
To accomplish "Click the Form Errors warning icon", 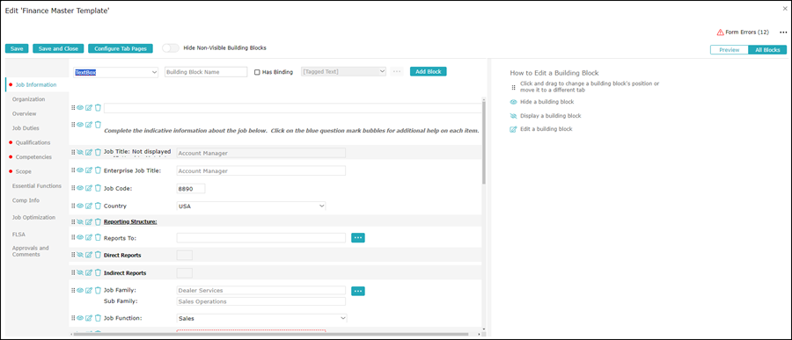I will [x=720, y=33].
